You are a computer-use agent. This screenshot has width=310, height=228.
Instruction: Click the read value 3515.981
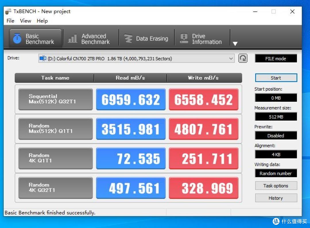point(131,129)
